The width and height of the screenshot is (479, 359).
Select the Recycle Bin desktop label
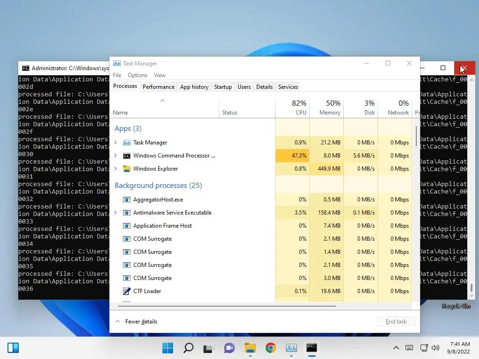pos(456,306)
